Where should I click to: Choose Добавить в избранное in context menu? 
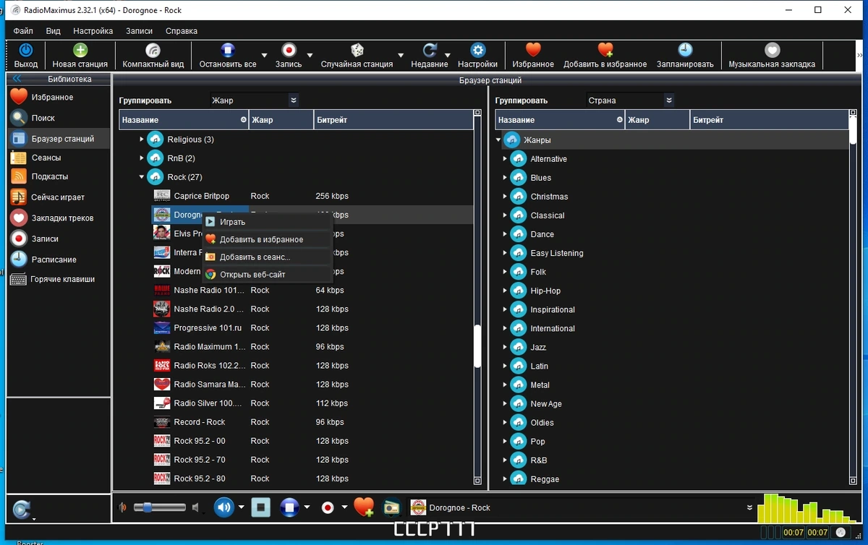click(261, 239)
